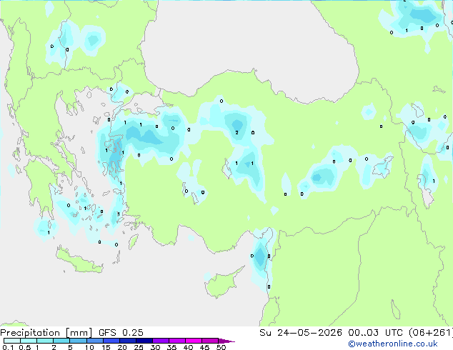Click the '40' legend label

point(188,347)
